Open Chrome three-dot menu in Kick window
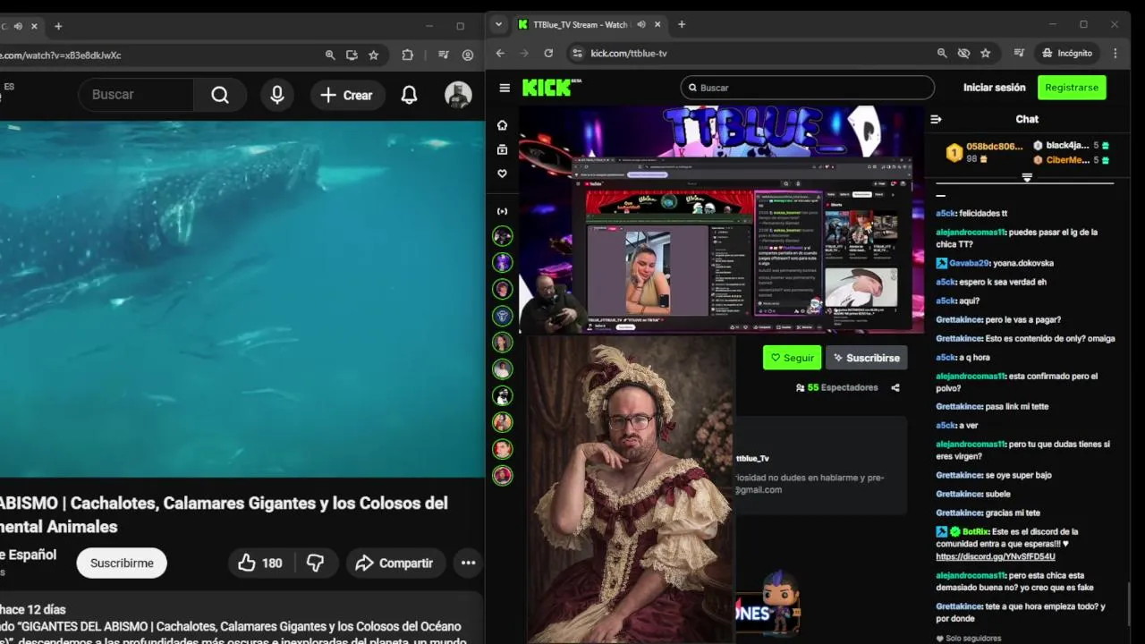This screenshot has width=1145, height=644. pos(1115,53)
